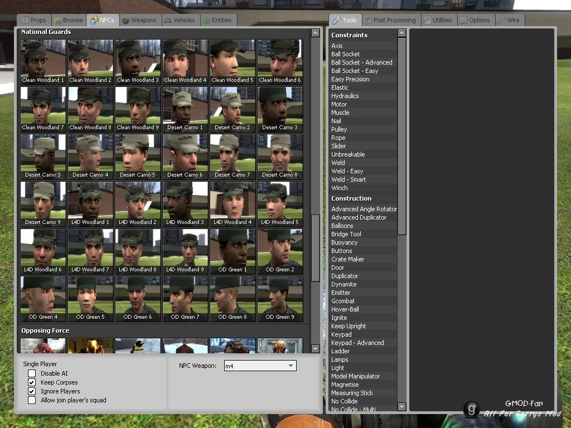The width and height of the screenshot is (571, 428).
Task: Pick the Weld - Smart tool
Action: click(x=364, y=179)
